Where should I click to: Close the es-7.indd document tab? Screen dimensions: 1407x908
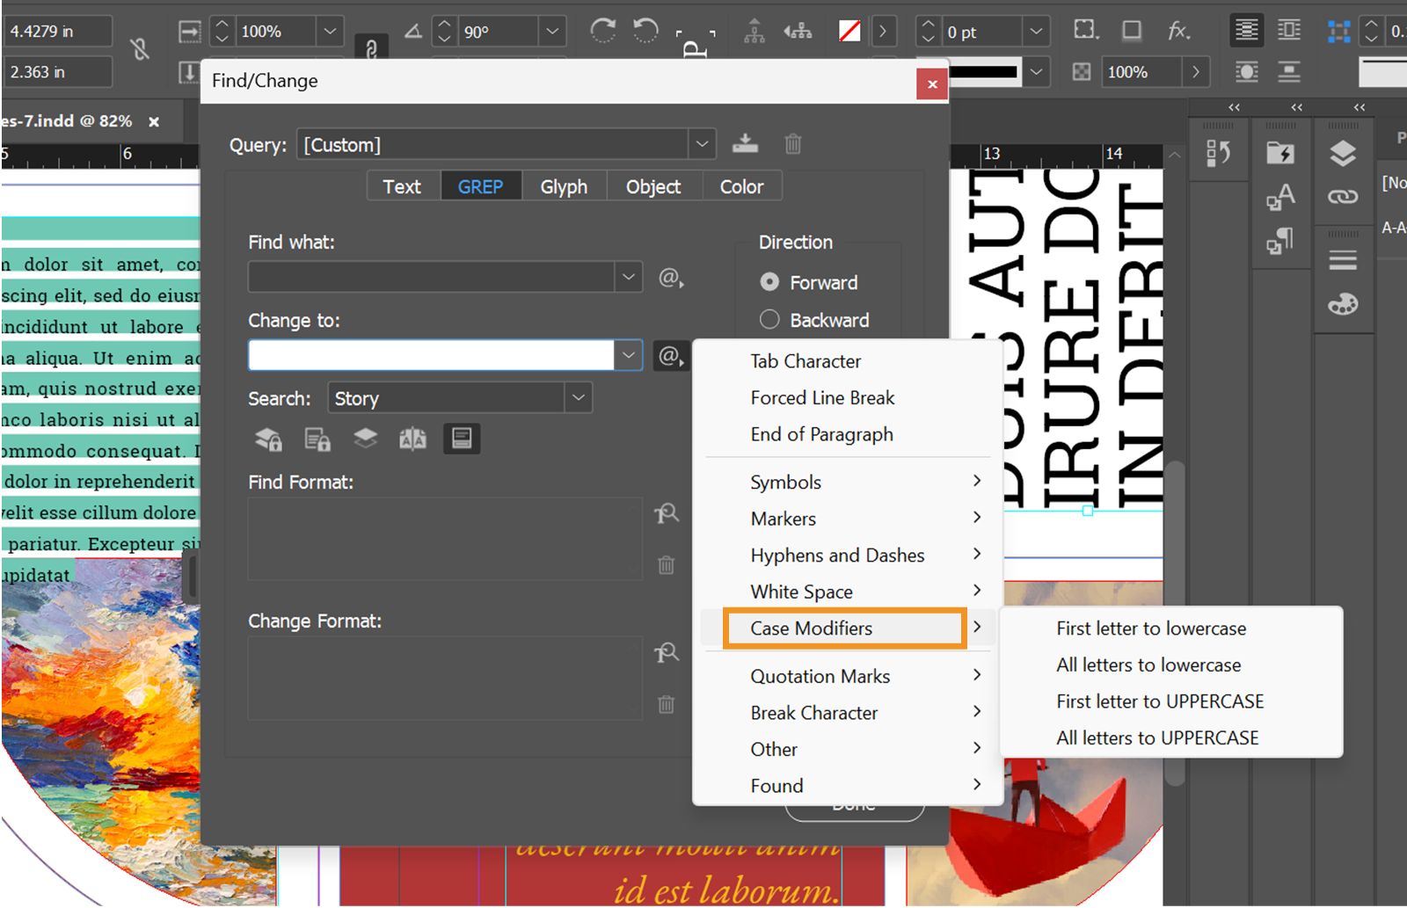[x=154, y=121]
